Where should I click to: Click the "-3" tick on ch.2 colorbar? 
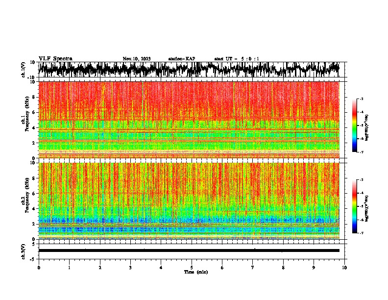(x=362, y=180)
